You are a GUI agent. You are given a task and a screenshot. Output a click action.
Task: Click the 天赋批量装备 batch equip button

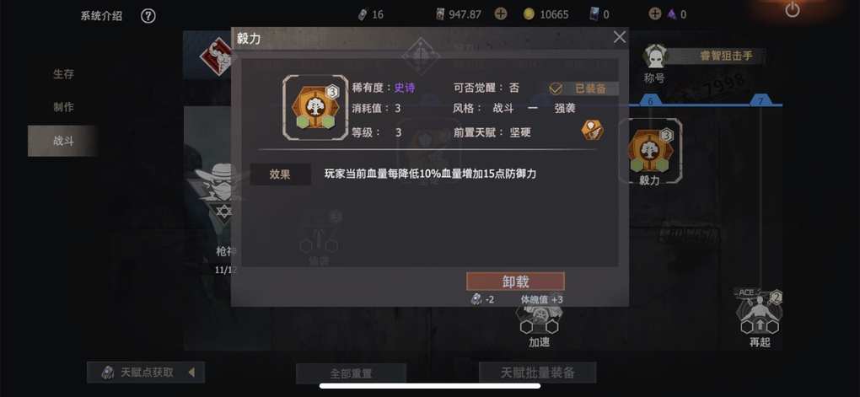click(538, 373)
